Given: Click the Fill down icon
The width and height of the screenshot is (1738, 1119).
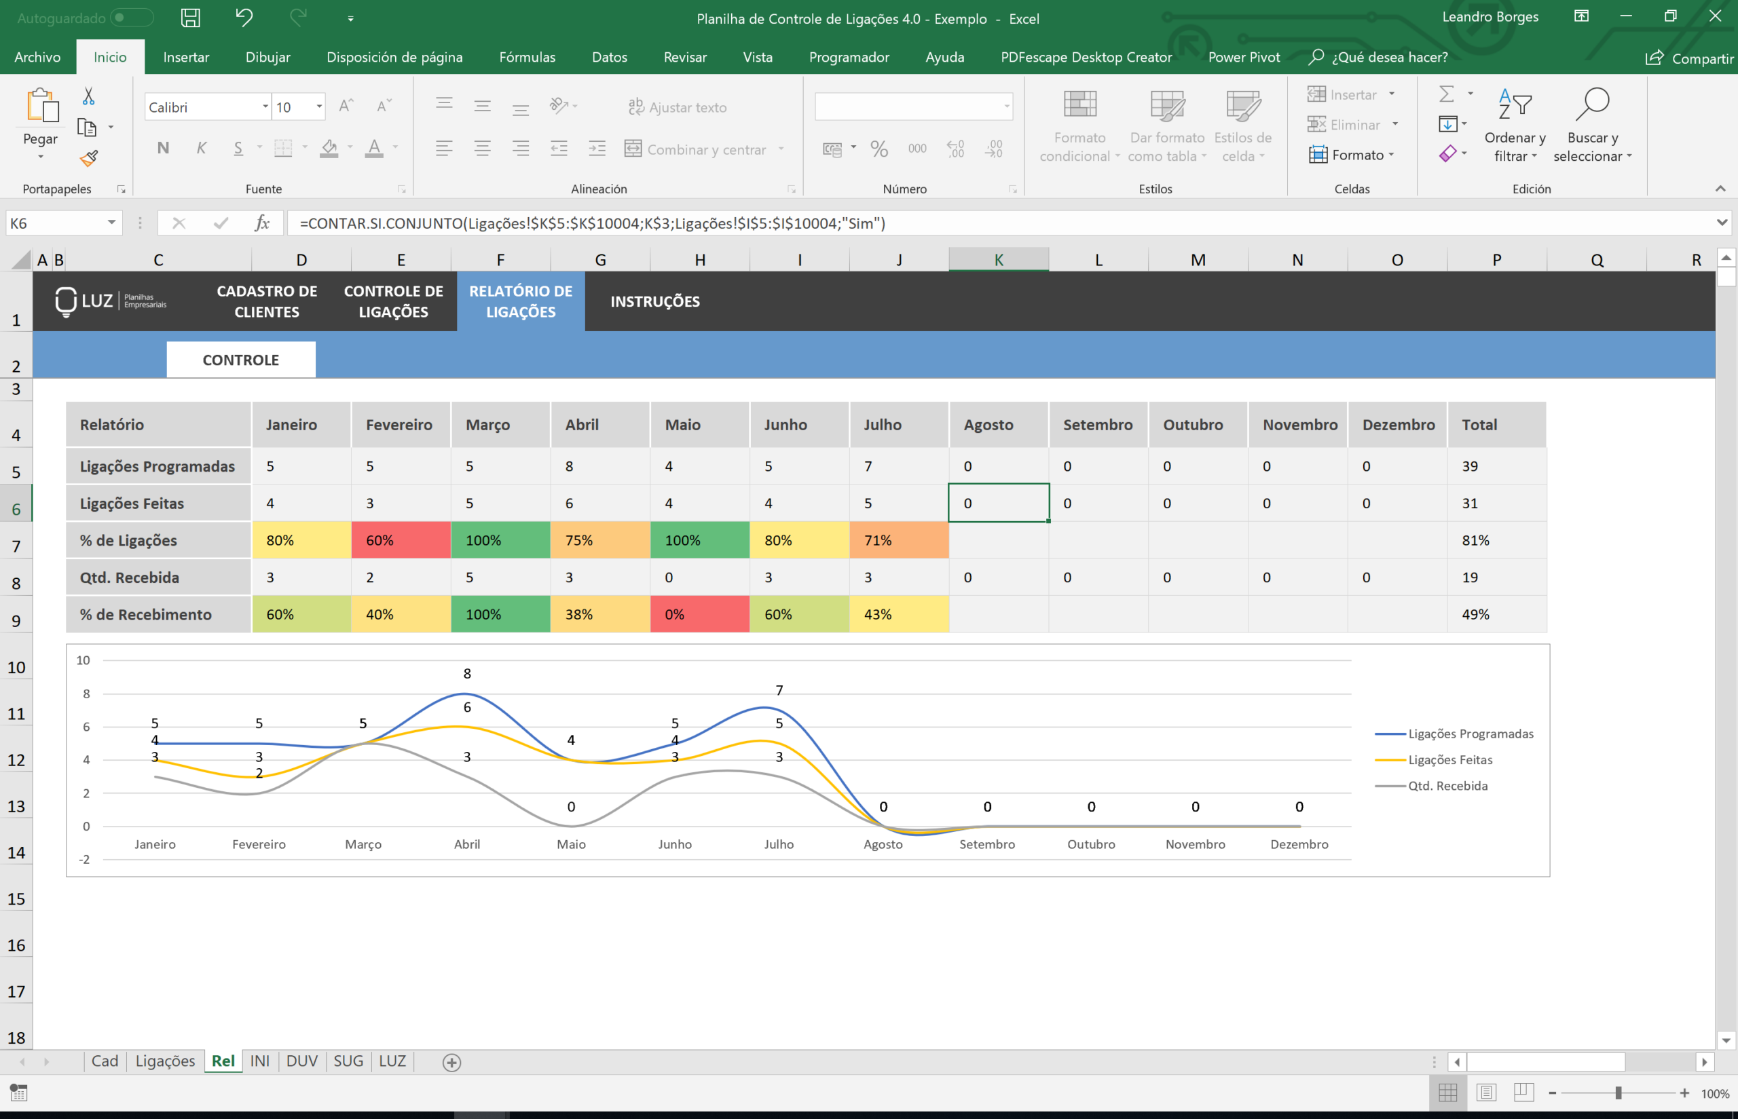Looking at the screenshot, I should click(1447, 124).
